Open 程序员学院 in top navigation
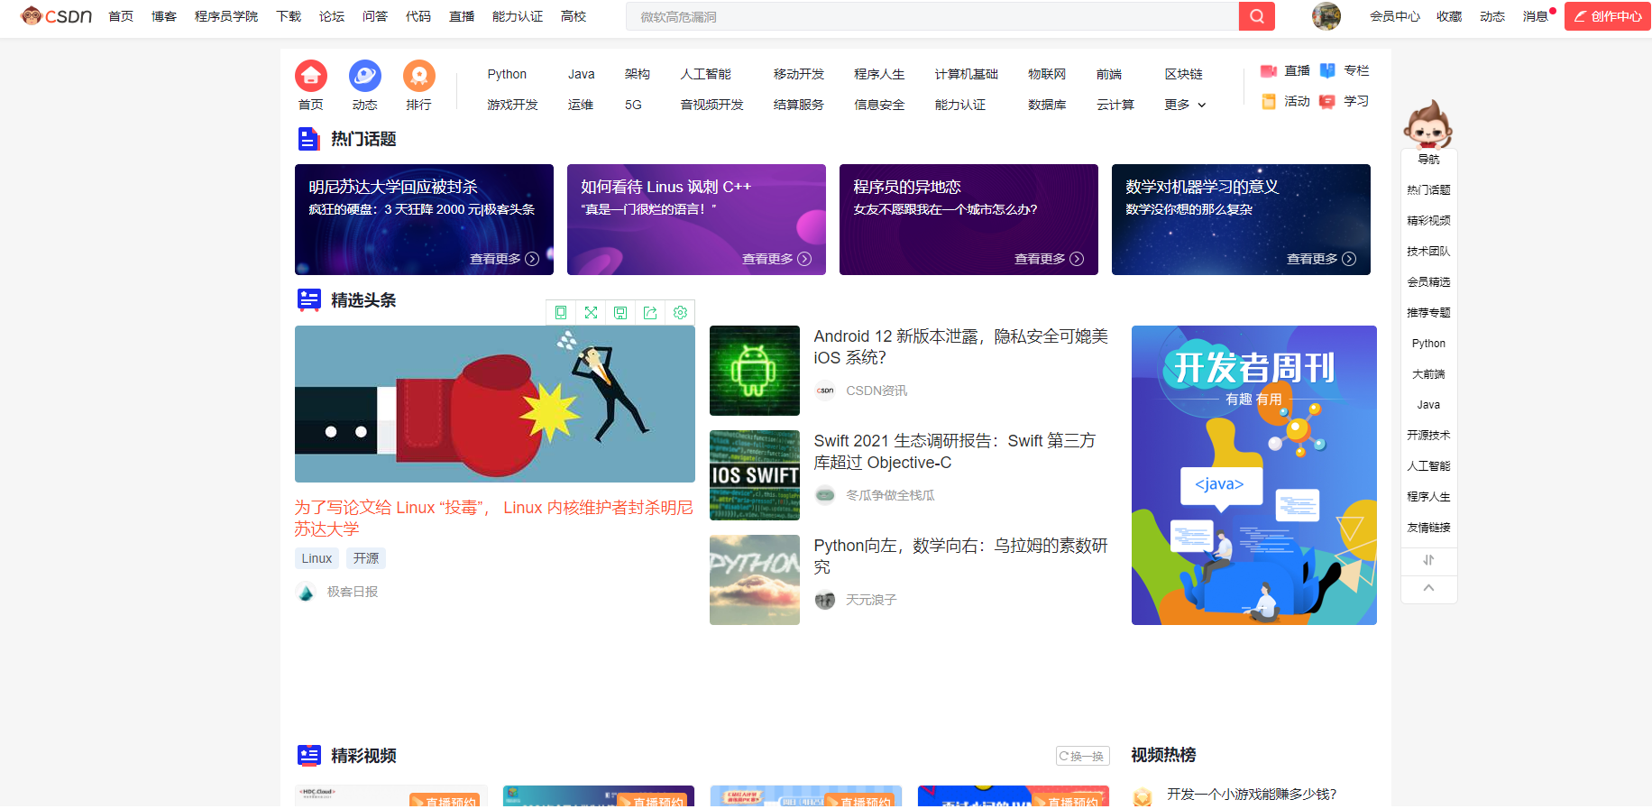This screenshot has height=809, width=1652. pyautogui.click(x=226, y=16)
